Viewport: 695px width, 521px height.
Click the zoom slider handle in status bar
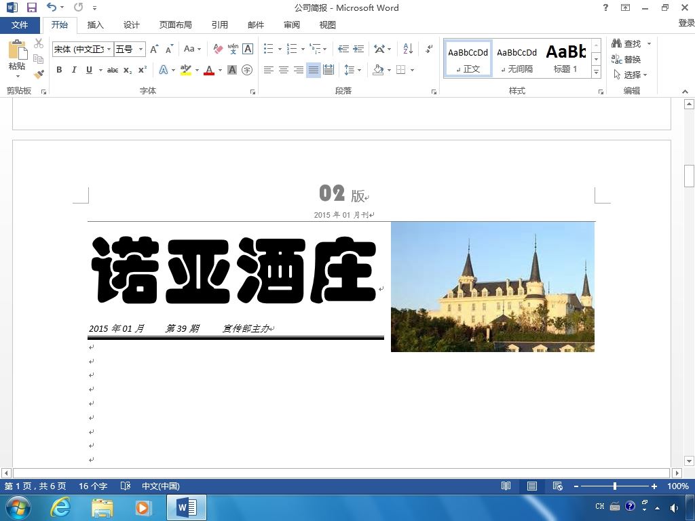(x=615, y=486)
